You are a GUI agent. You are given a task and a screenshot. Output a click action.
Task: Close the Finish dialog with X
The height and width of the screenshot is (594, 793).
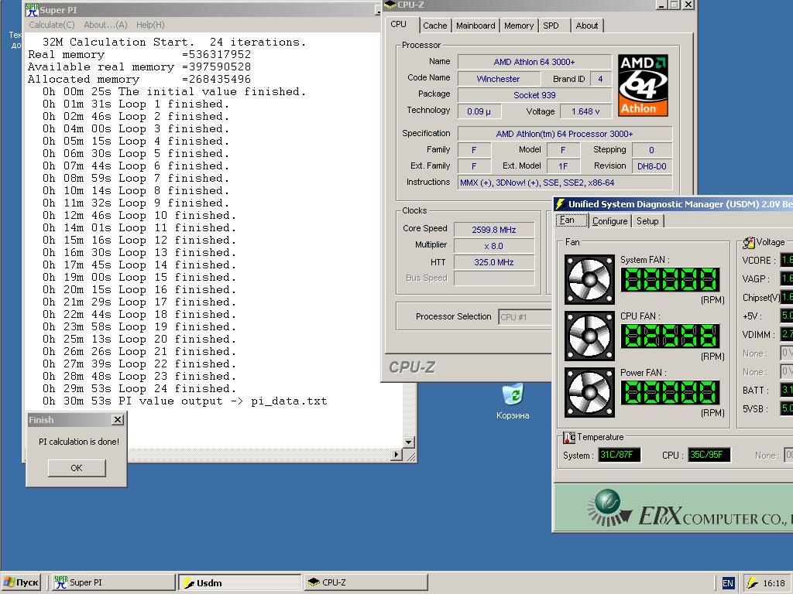[x=118, y=420]
